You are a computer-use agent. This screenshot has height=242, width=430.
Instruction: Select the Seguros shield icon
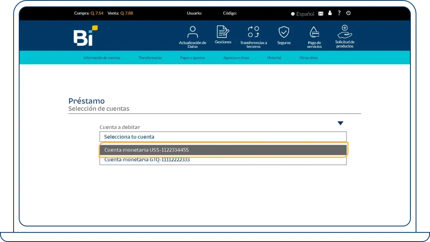(284, 32)
